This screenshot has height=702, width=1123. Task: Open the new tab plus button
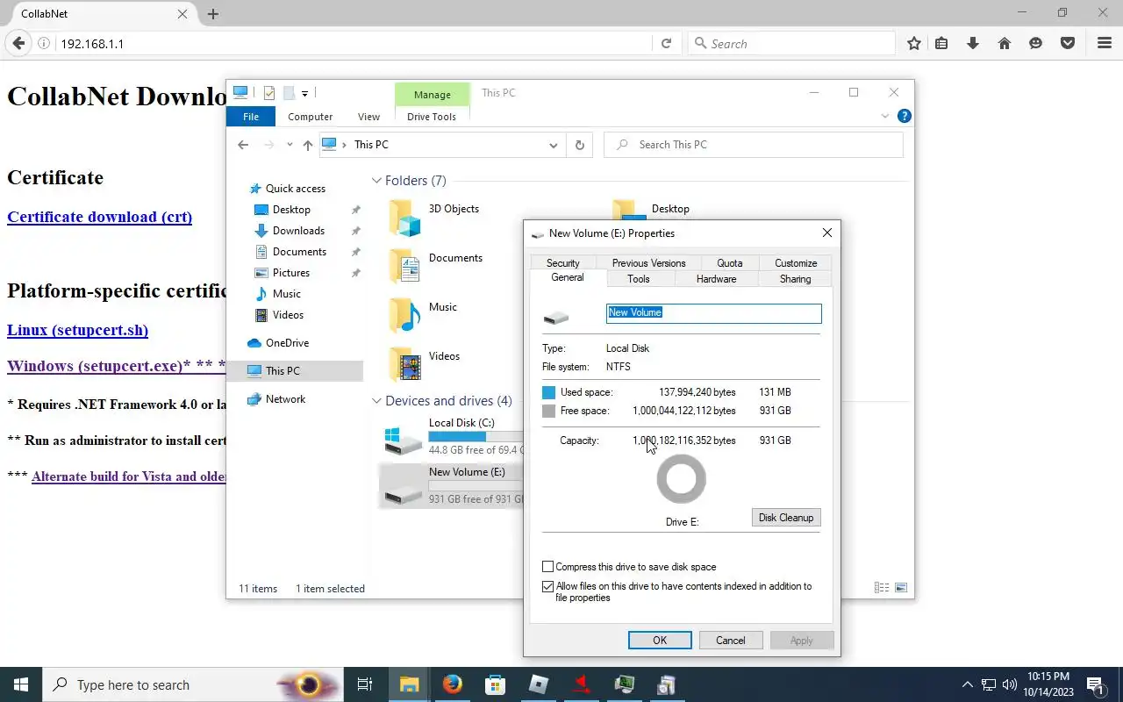(x=213, y=14)
